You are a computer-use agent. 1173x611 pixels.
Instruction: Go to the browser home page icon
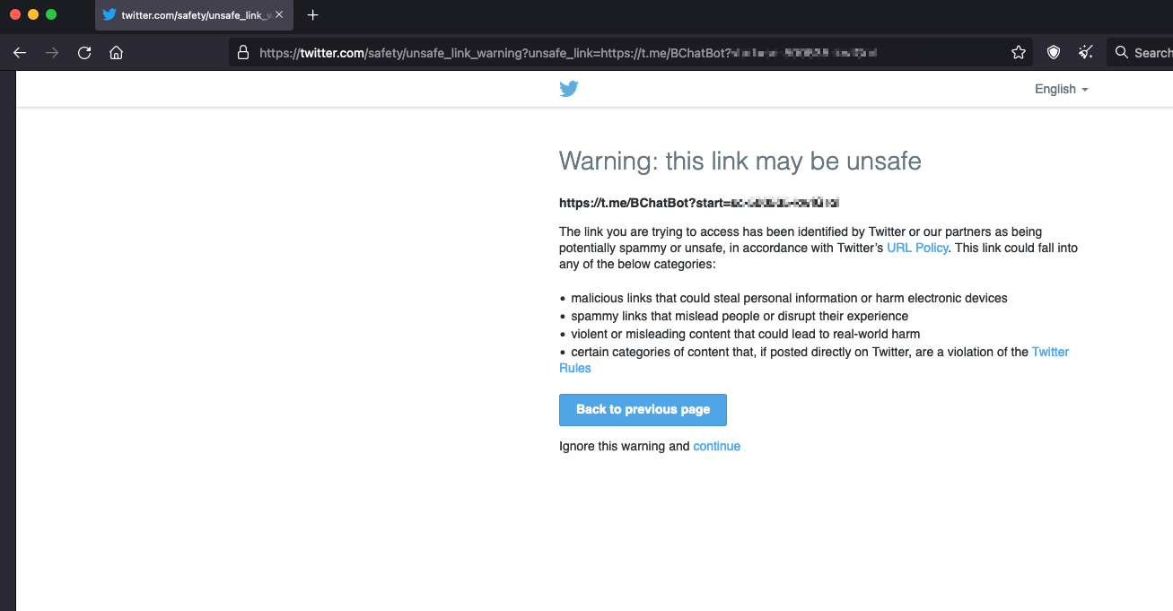[116, 53]
